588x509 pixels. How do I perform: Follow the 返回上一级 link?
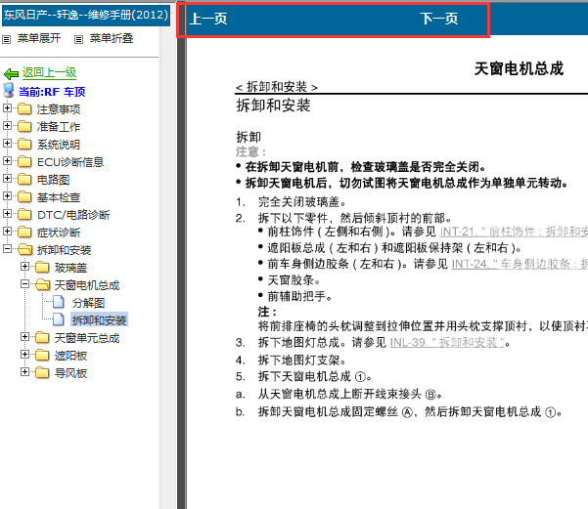coord(49,72)
